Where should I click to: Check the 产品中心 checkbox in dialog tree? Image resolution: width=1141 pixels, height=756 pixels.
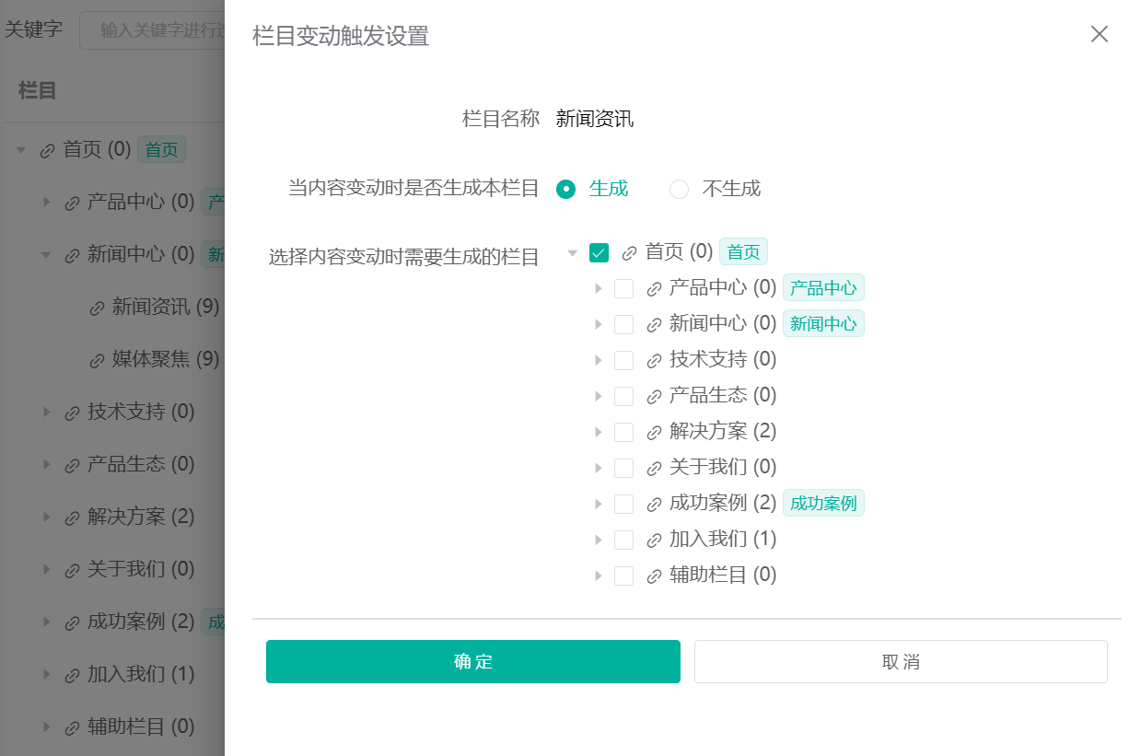(x=624, y=287)
